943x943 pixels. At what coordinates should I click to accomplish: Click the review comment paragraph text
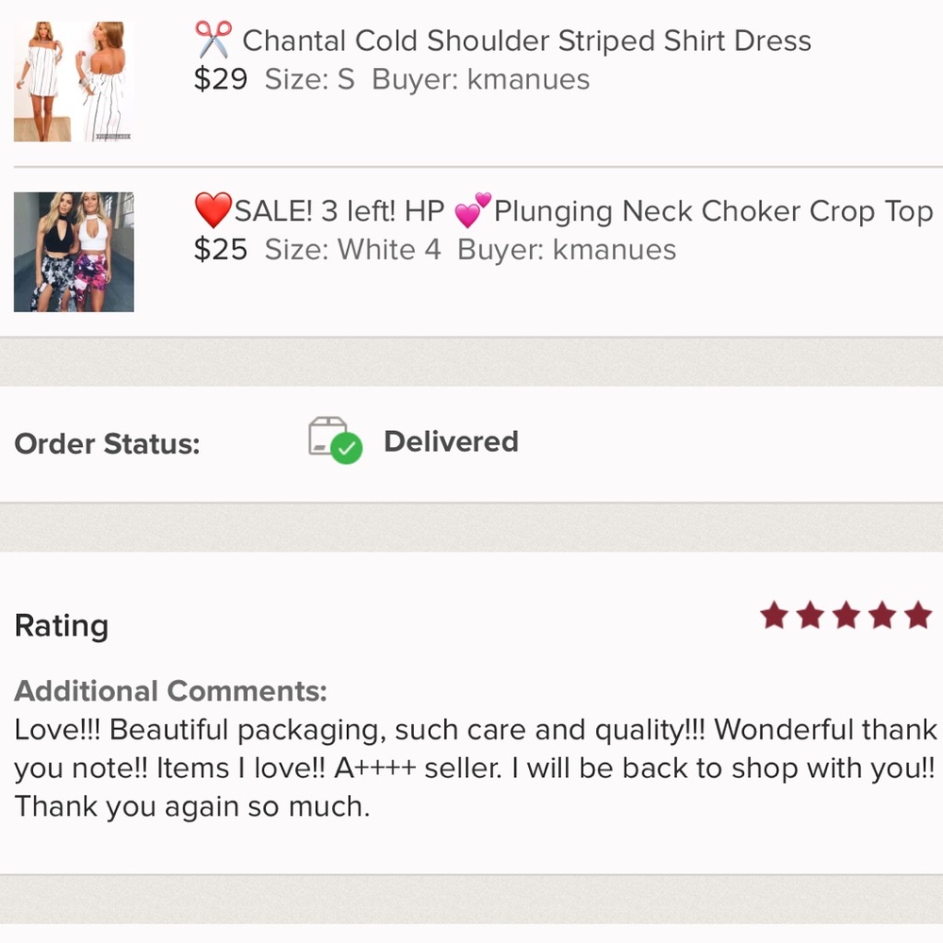(x=471, y=769)
